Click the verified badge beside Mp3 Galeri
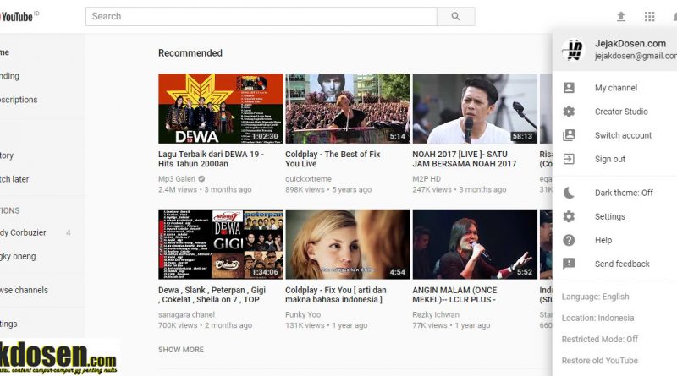 [201, 178]
